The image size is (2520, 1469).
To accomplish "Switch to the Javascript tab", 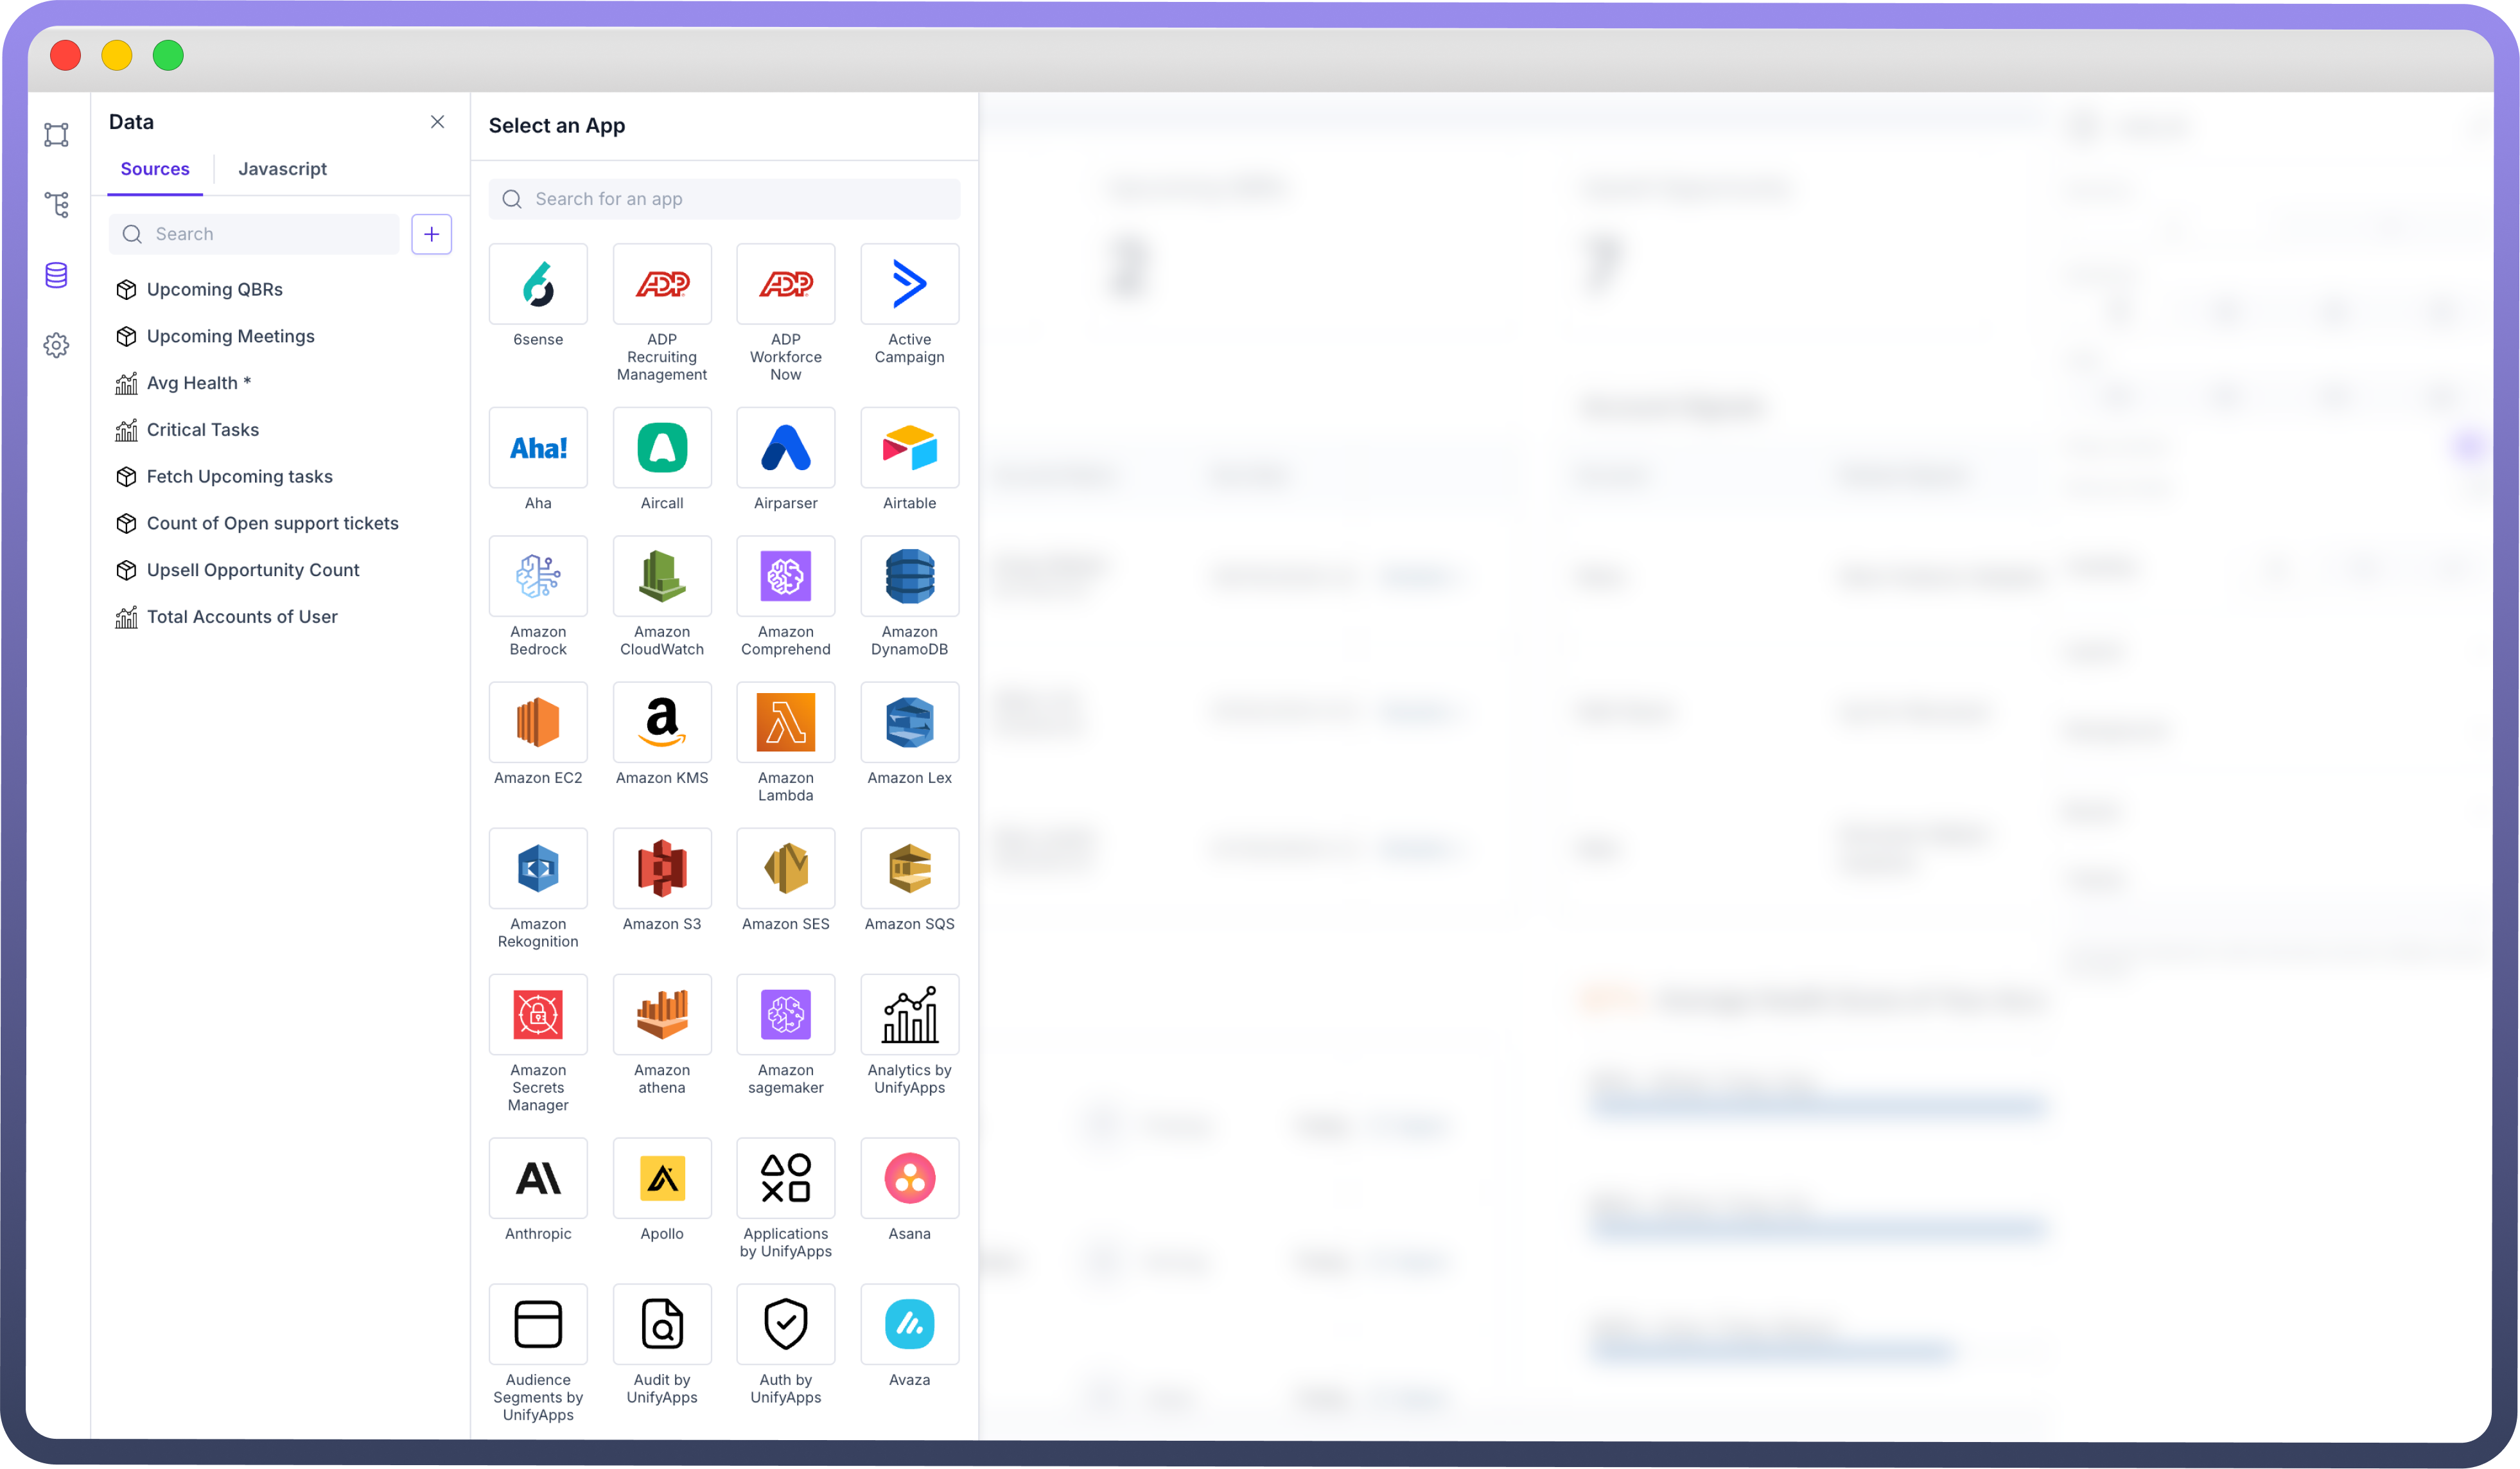I will click(282, 169).
